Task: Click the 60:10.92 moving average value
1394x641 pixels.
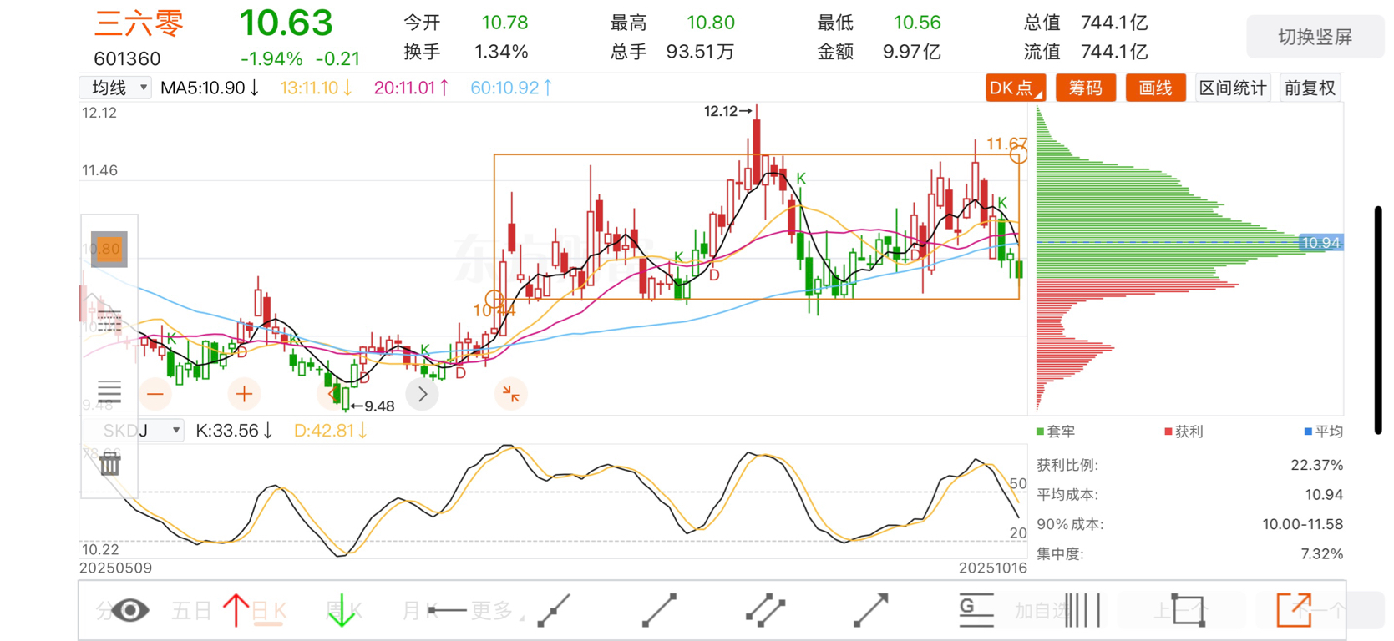Action: pos(511,88)
